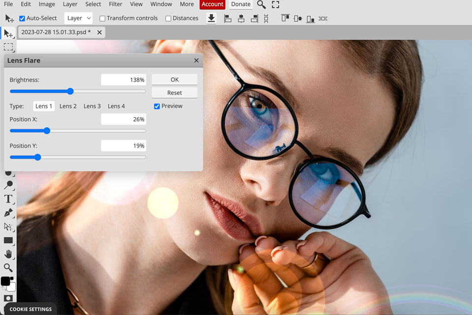Click the search magnifier in menu bar
Screen dimensions: 472x315
coord(261,4)
